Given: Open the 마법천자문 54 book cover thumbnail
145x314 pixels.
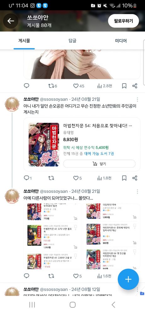Looking at the screenshot, I should (44, 144).
